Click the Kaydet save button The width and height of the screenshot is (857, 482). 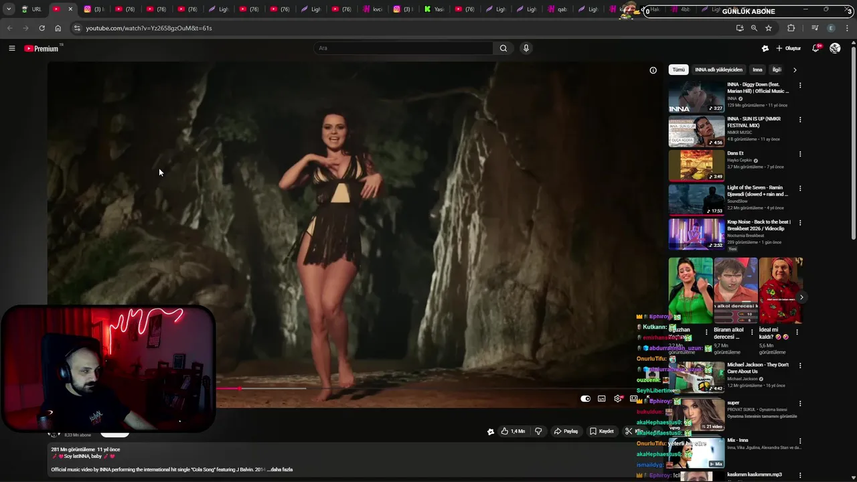(601, 431)
